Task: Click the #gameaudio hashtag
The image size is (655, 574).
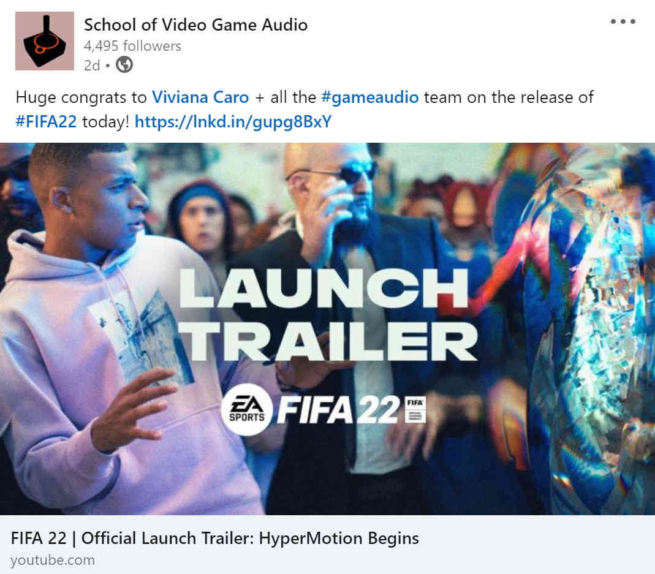Action: (x=369, y=97)
